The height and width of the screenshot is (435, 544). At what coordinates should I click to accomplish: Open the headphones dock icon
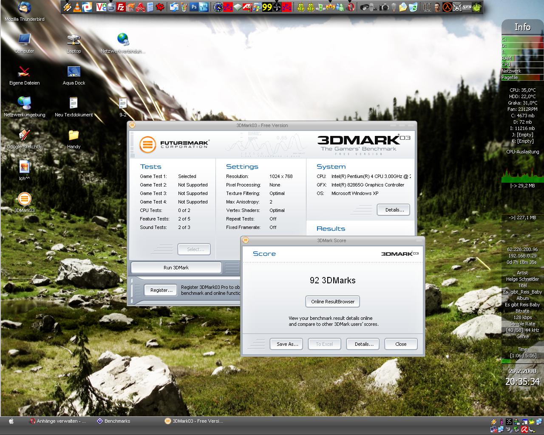(364, 7)
